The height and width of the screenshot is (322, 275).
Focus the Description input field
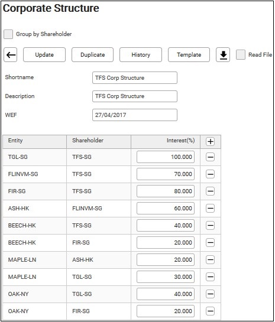(135, 96)
